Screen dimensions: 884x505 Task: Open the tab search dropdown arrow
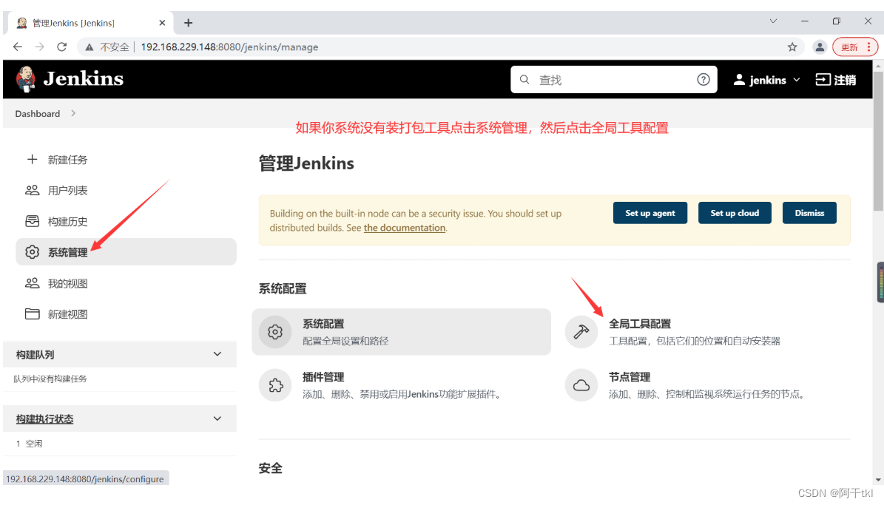click(773, 21)
